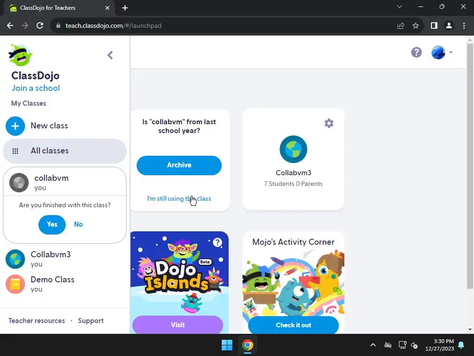Click the browser forward arrow
This screenshot has width=474, height=356.
coord(25,26)
